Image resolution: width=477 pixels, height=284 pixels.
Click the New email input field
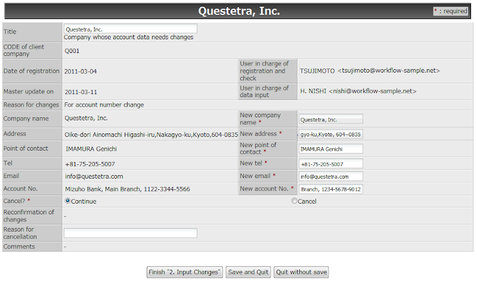click(331, 176)
